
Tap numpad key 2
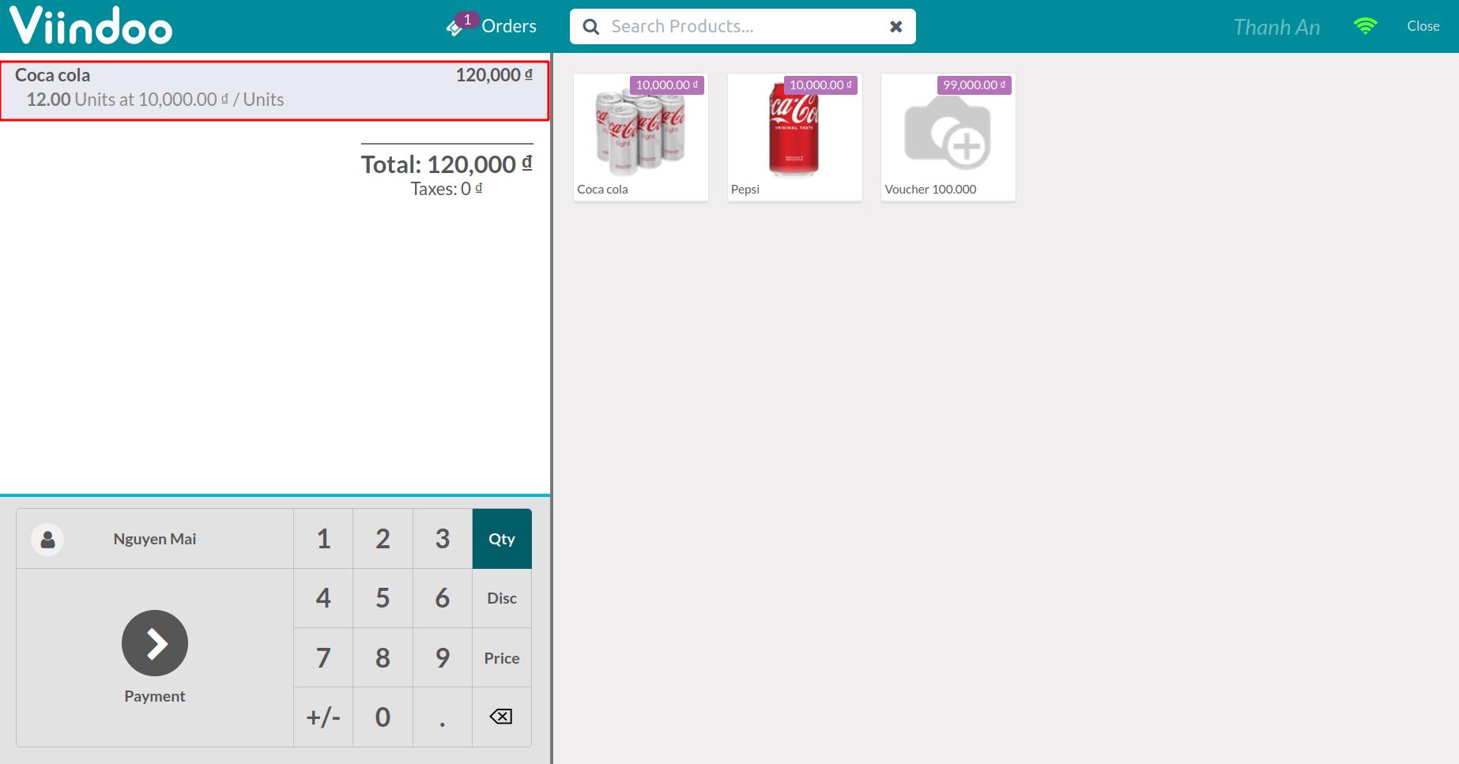pyautogui.click(x=383, y=539)
